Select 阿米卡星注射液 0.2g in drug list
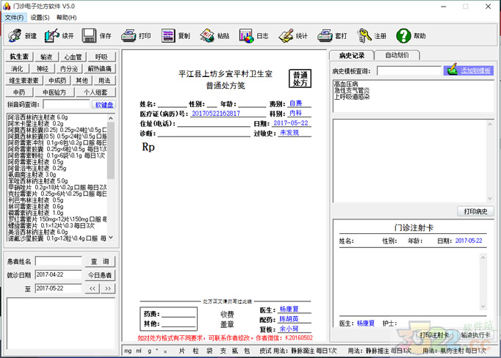The height and width of the screenshot is (358, 501). coord(36,123)
